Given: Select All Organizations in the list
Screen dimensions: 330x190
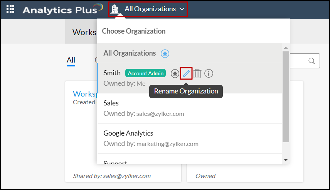Looking at the screenshot, I should tap(130, 53).
